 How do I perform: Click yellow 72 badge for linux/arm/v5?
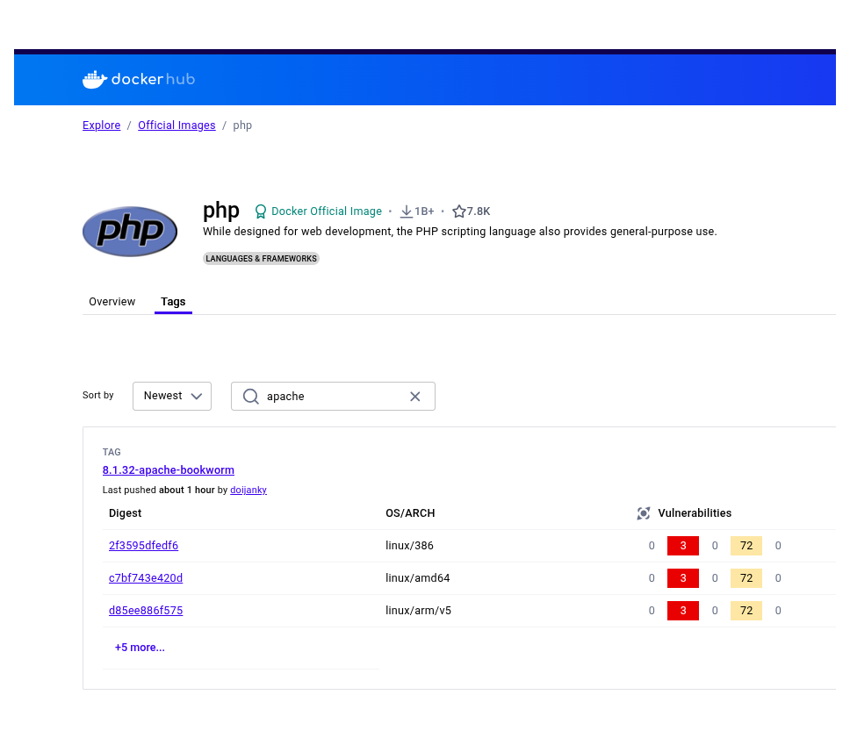coord(746,611)
